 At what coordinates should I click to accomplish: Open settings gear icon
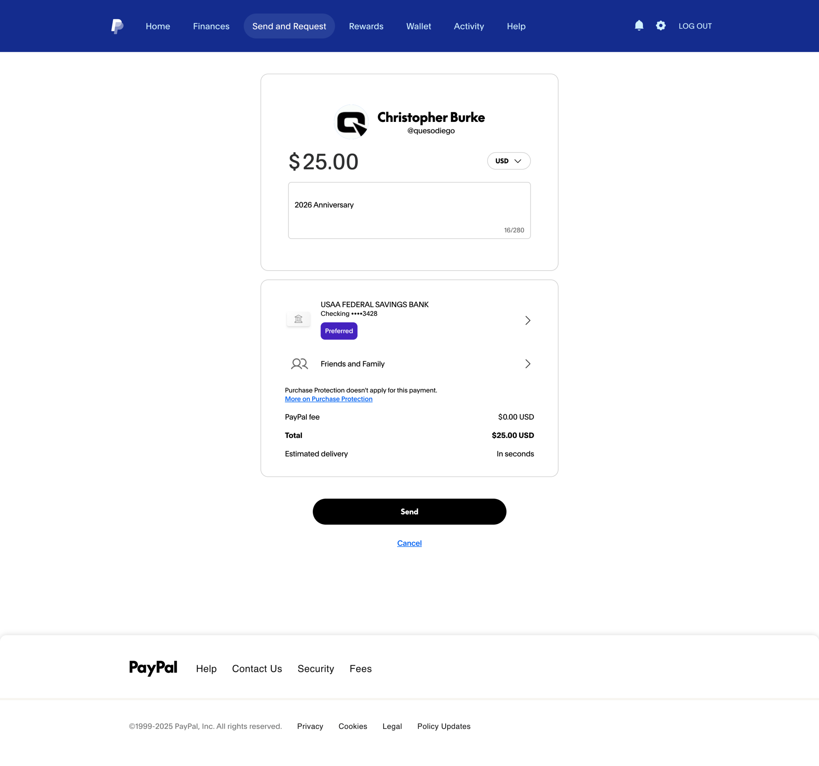[660, 26]
